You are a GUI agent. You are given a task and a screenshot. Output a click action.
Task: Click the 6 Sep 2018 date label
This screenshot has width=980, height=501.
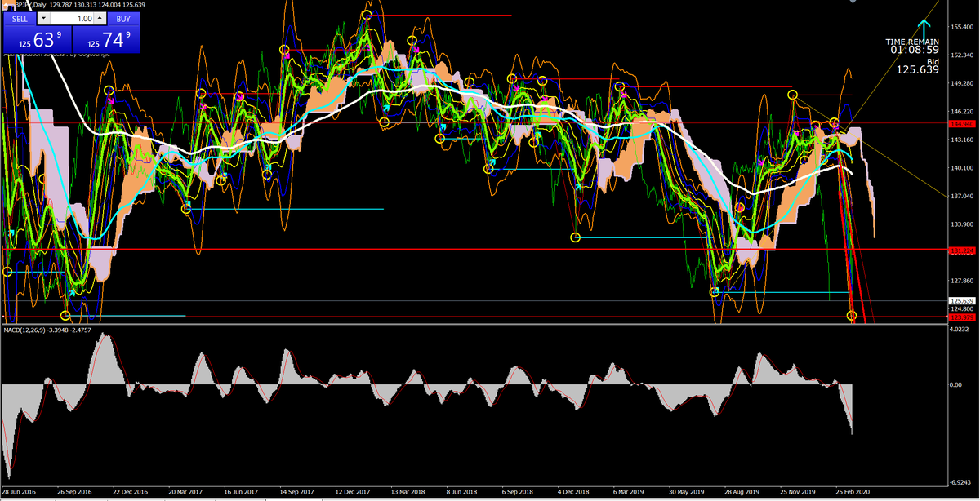coord(518,493)
